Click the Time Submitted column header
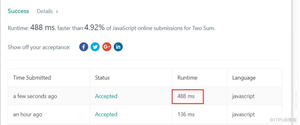Viewport: 300px width, 125px height. (x=32, y=77)
